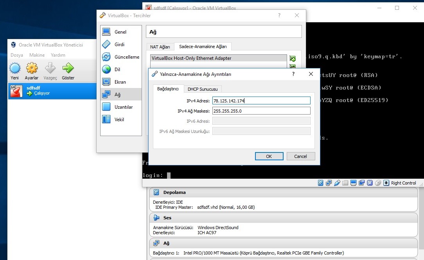Screen dimensions: 424x260
Task: Open the Dosya menu
Action: click(17, 55)
